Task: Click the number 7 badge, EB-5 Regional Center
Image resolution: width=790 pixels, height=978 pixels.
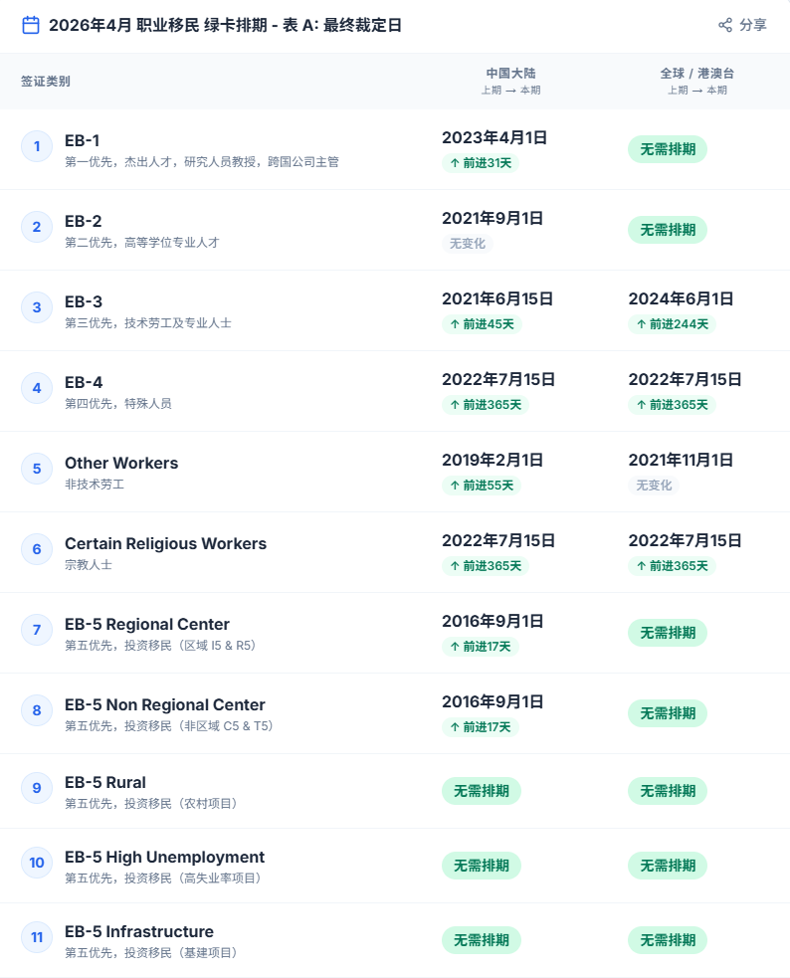Action: 37,630
